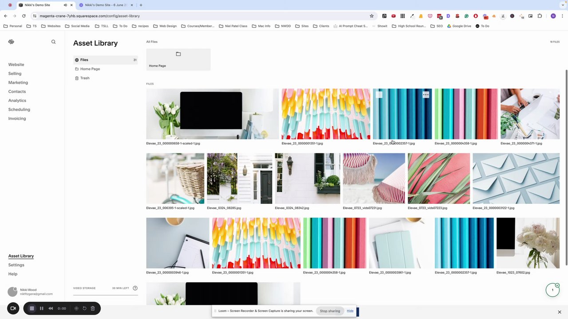Image resolution: width=568 pixels, height=319 pixels.
Task: Open bicycle basket image Elevae_23_006395-1-scaled-1.jpg
Action: (175, 179)
